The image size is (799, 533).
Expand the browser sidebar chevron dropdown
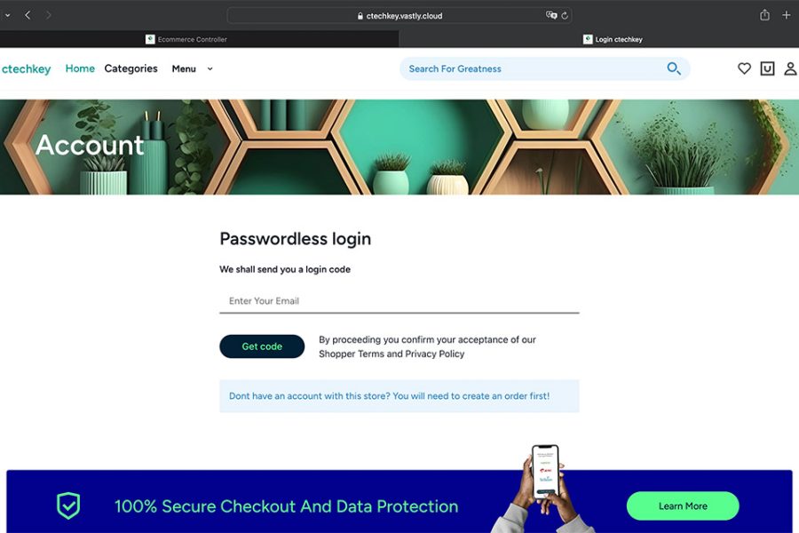pyautogui.click(x=7, y=15)
